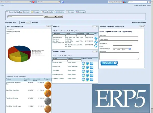
Task: Click Add tab link
Action: click(x=35, y=22)
